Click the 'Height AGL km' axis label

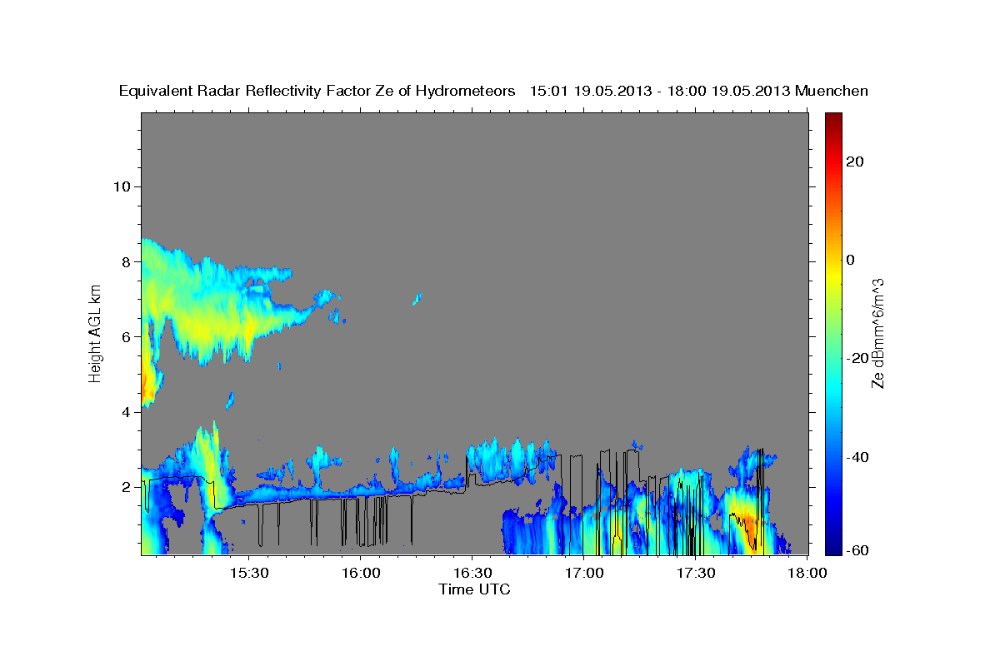(95, 333)
